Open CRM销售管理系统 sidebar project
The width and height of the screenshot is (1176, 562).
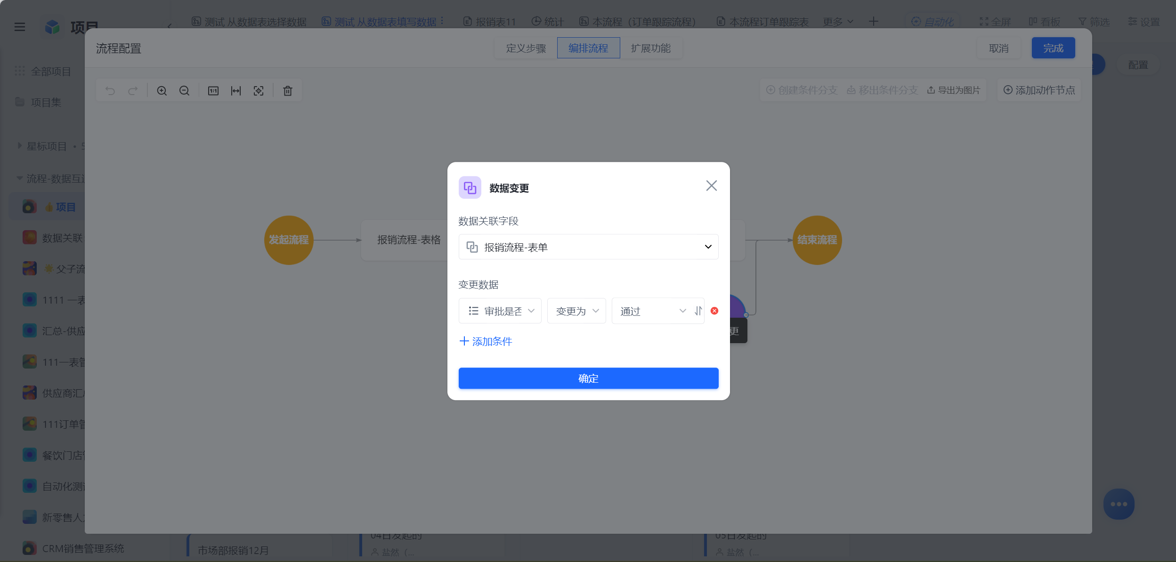(x=73, y=548)
